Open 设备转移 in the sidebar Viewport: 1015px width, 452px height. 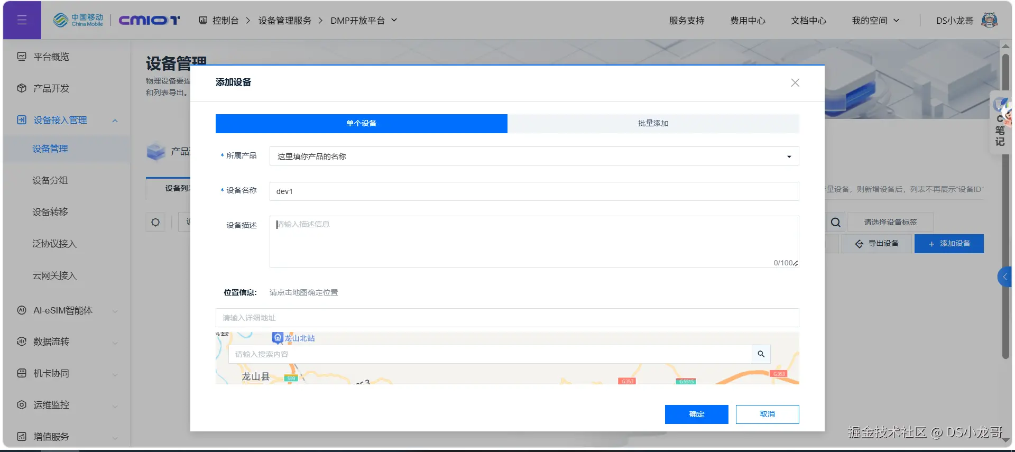[x=50, y=212]
